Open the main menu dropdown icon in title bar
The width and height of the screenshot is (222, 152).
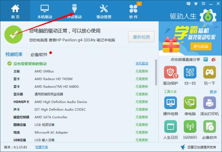[203, 4]
